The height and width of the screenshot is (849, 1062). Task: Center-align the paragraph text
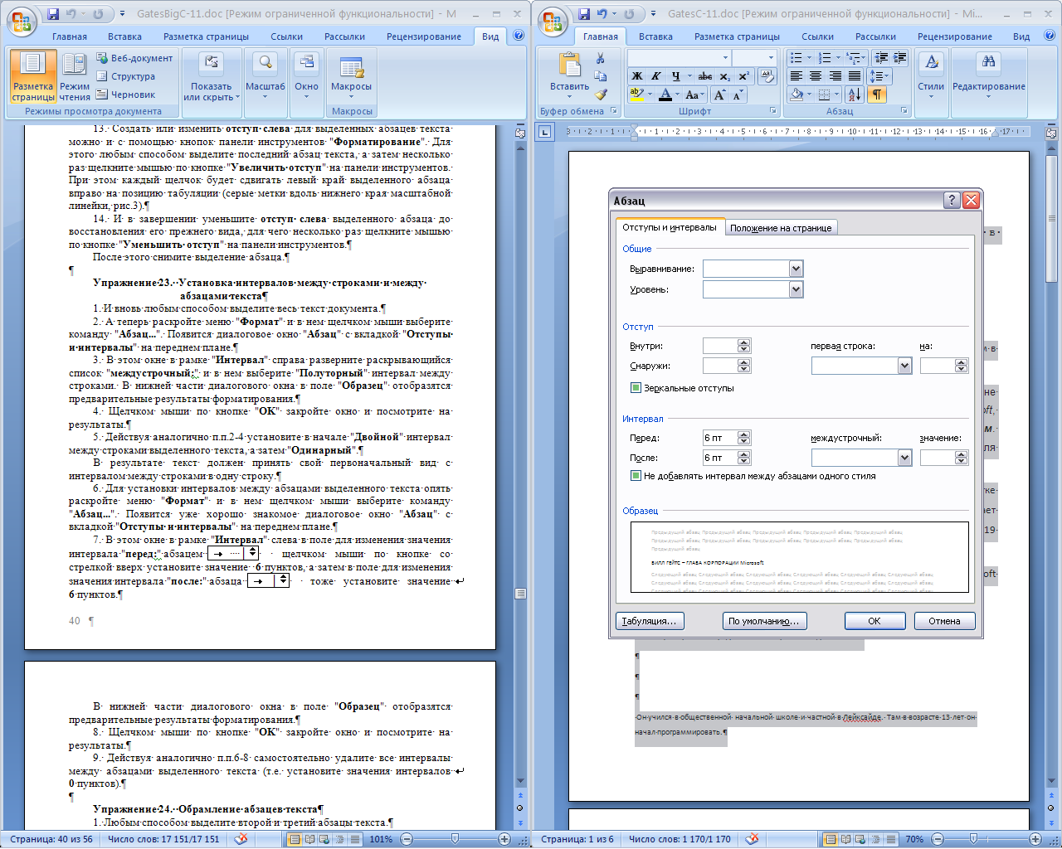pos(816,76)
